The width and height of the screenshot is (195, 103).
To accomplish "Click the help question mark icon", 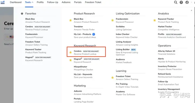I will click(x=181, y=2).
